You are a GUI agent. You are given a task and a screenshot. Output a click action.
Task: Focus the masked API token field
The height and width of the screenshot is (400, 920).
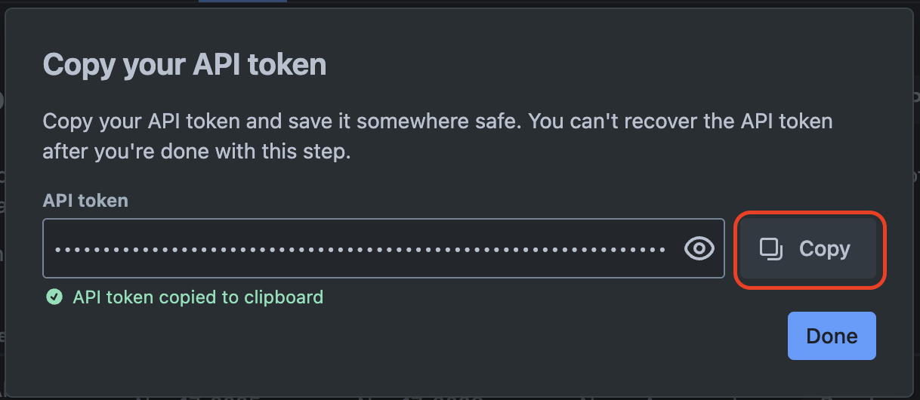point(361,248)
